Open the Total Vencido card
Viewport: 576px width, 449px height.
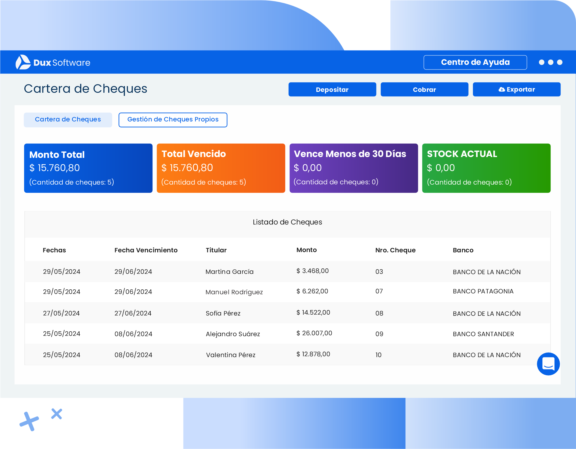pyautogui.click(x=221, y=168)
